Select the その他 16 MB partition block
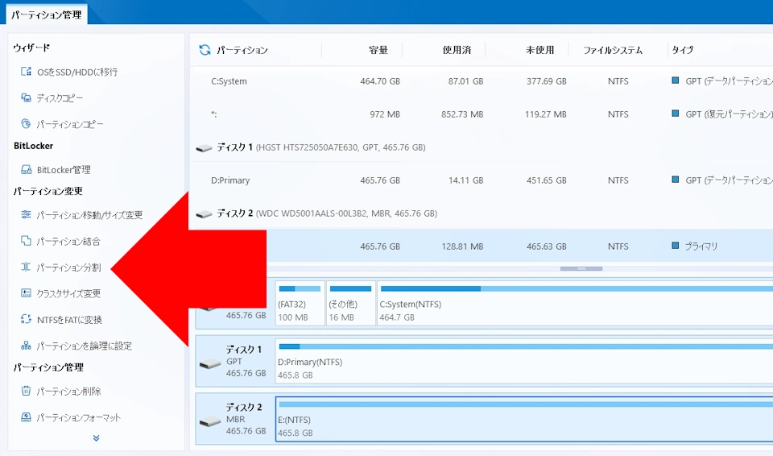The height and width of the screenshot is (456, 773). pyautogui.click(x=350, y=304)
